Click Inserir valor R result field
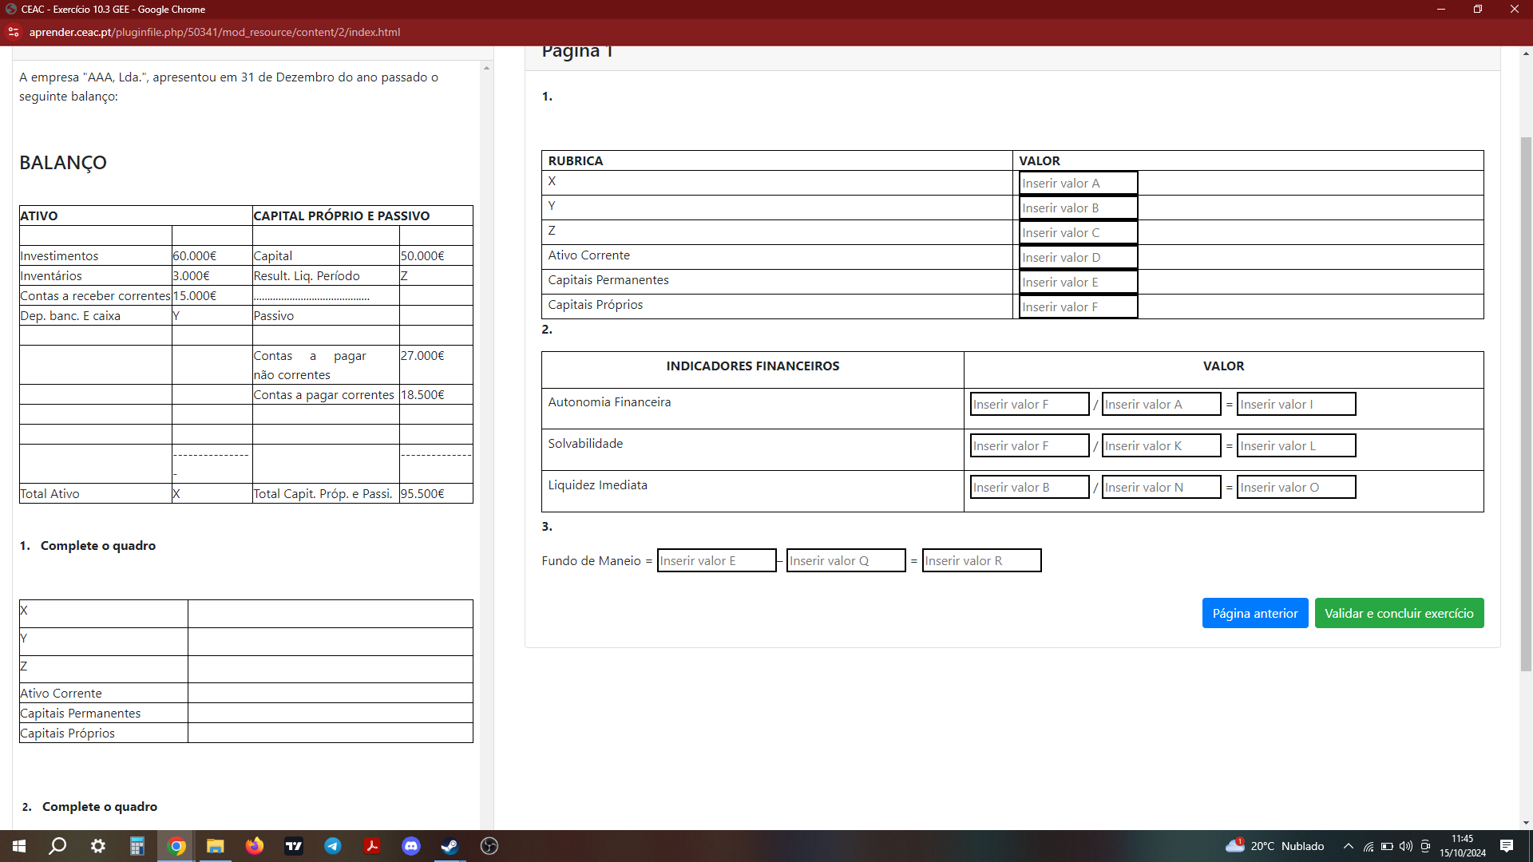This screenshot has width=1533, height=862. click(981, 560)
